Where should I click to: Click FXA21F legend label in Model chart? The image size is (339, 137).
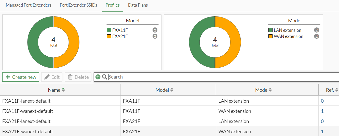click(120, 36)
